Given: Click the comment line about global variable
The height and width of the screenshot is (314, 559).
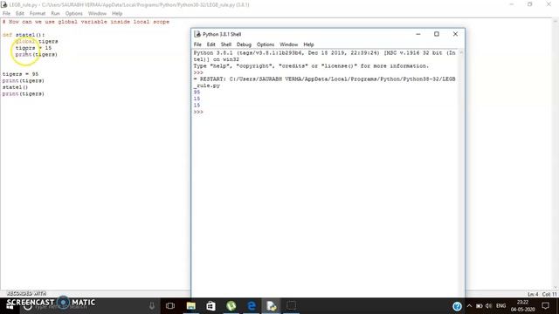Looking at the screenshot, I should pos(86,22).
